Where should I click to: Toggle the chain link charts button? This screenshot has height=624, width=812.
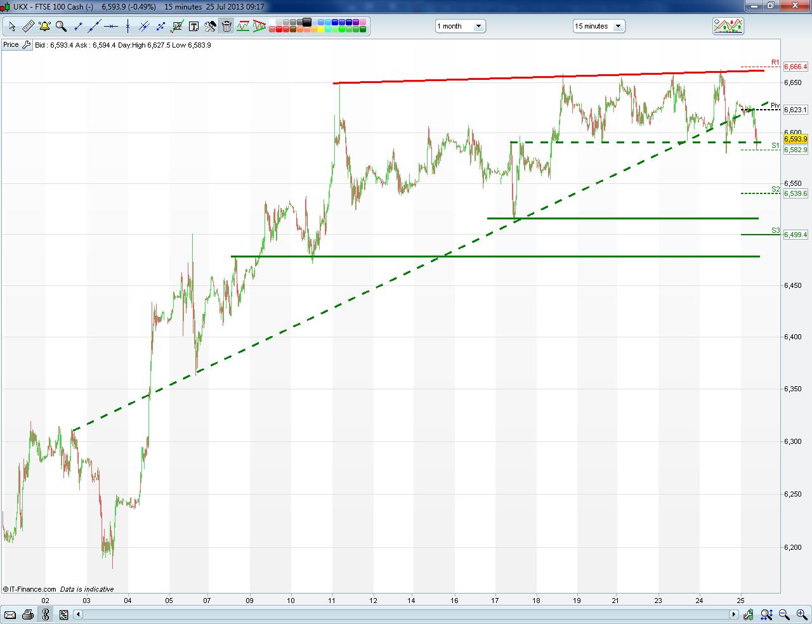(45, 614)
